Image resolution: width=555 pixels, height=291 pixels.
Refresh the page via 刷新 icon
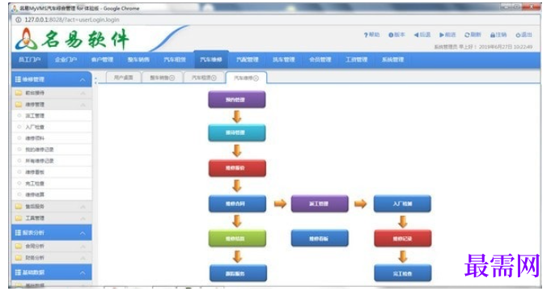(x=467, y=35)
